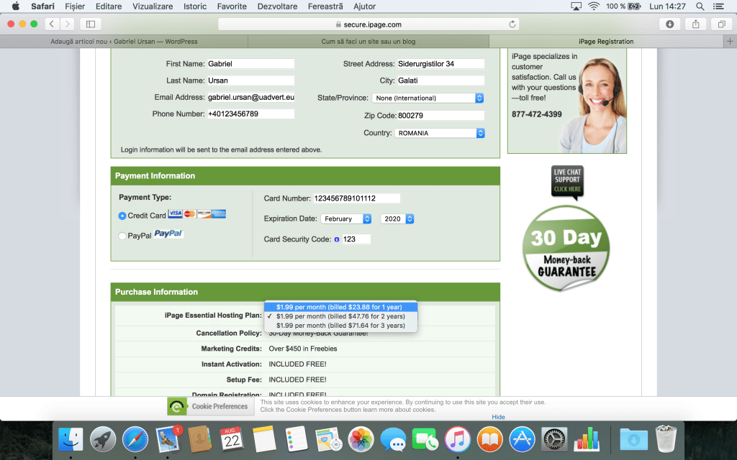Open the Istoric menu
Image resolution: width=737 pixels, height=460 pixels.
(195, 6)
